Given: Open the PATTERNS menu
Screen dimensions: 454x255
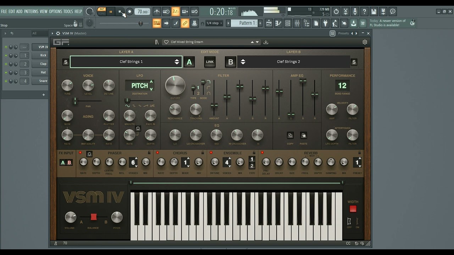Looking at the screenshot, I should pos(31,11).
